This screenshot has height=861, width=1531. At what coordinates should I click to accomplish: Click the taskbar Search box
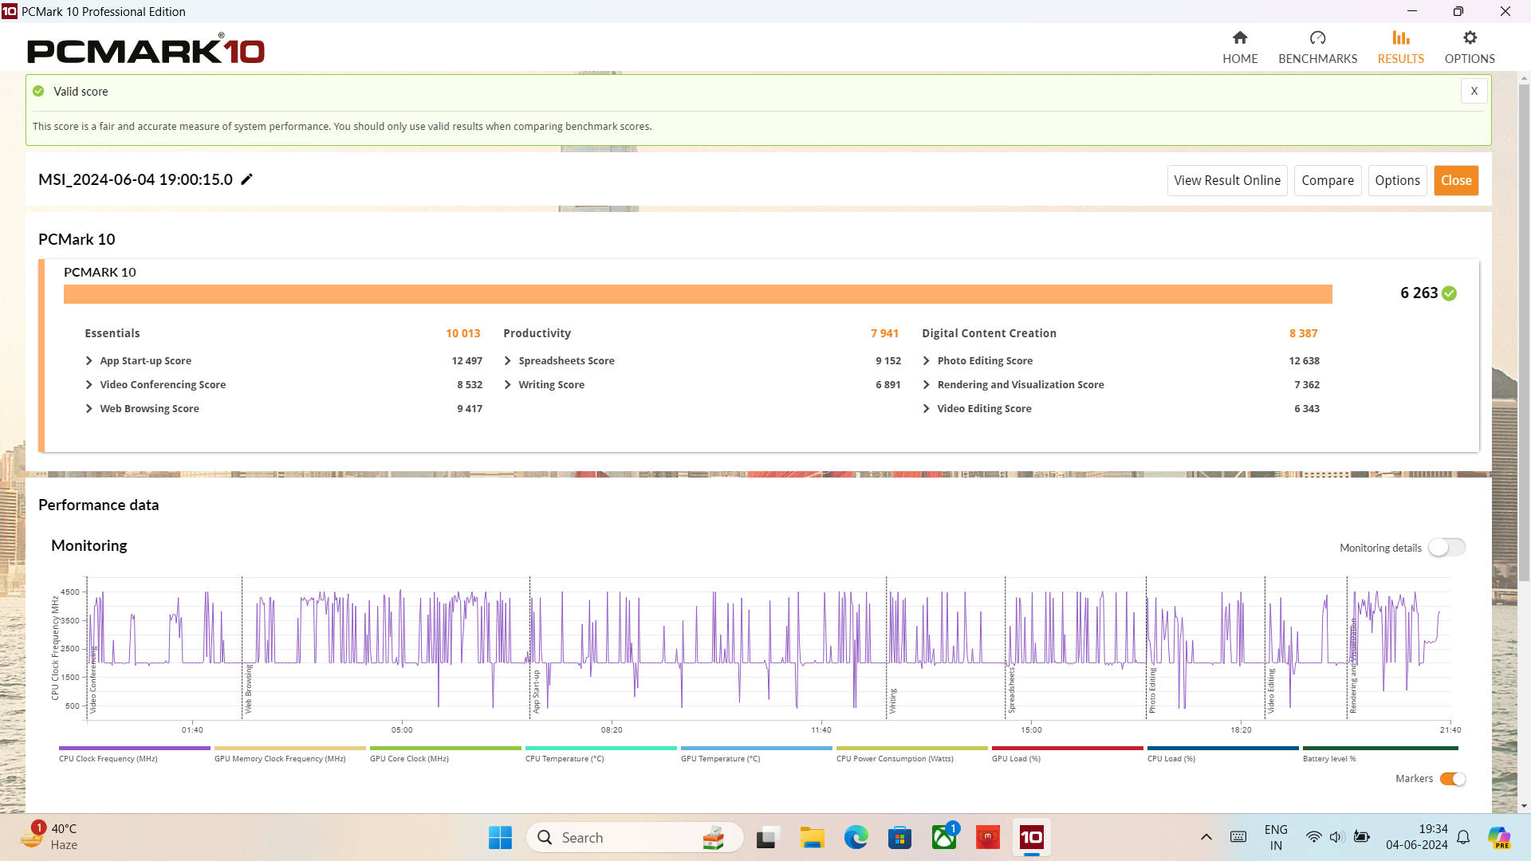pos(635,838)
